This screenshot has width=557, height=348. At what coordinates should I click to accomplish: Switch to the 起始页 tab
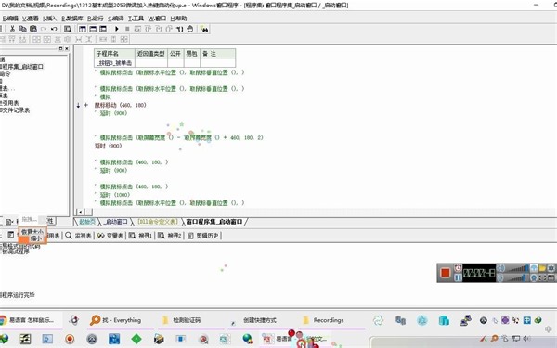click(87, 222)
